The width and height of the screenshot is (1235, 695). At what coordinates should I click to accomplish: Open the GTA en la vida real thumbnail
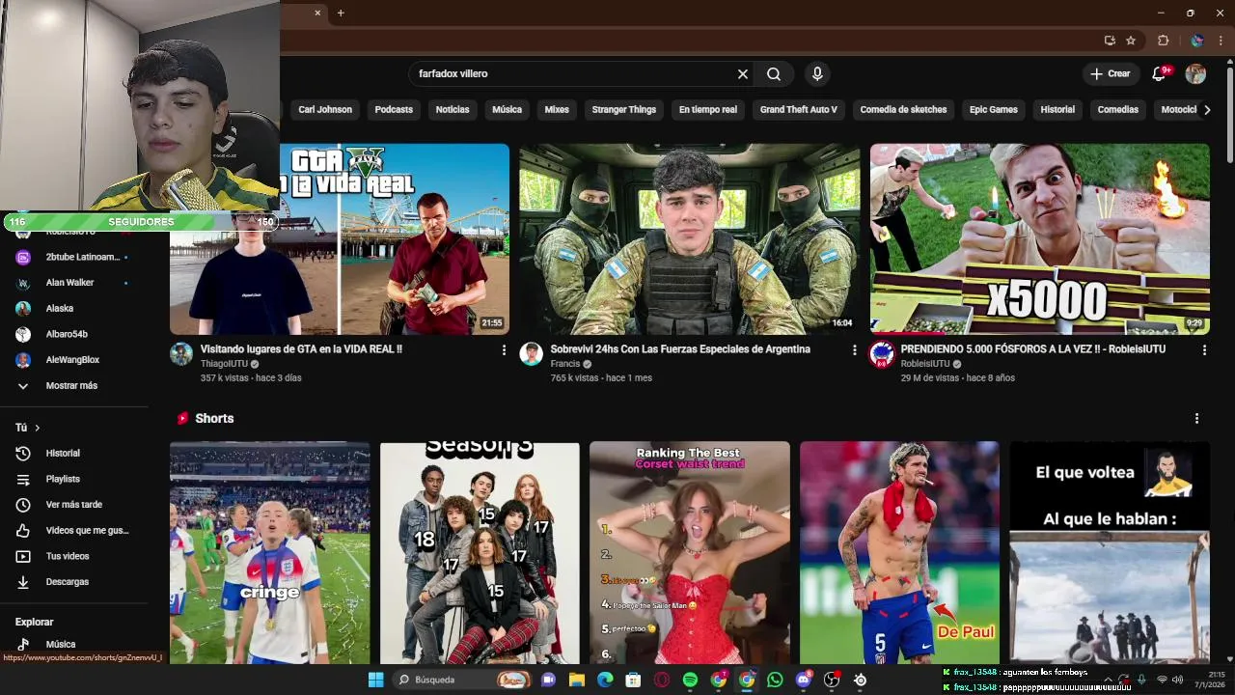[340, 239]
